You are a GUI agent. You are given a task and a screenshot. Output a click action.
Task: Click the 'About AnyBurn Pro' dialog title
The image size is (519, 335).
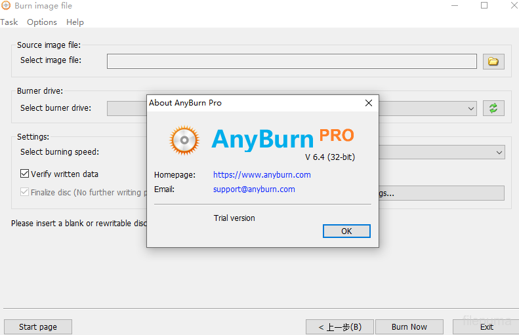point(185,103)
